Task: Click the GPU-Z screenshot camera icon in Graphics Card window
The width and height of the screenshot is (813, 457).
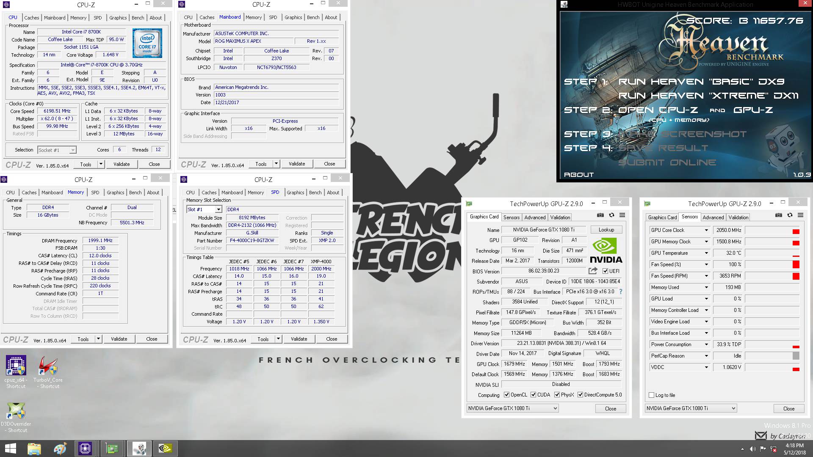Action: click(600, 215)
